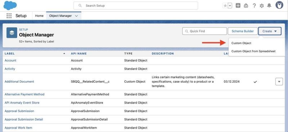
Task: Open the user profile avatar
Action: (x=279, y=5)
